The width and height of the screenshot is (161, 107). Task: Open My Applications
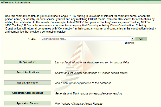pyautogui.click(x=28, y=62)
